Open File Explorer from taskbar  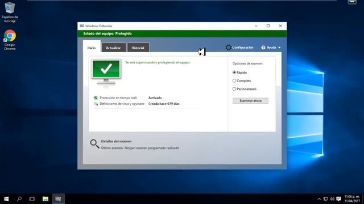pos(45,199)
